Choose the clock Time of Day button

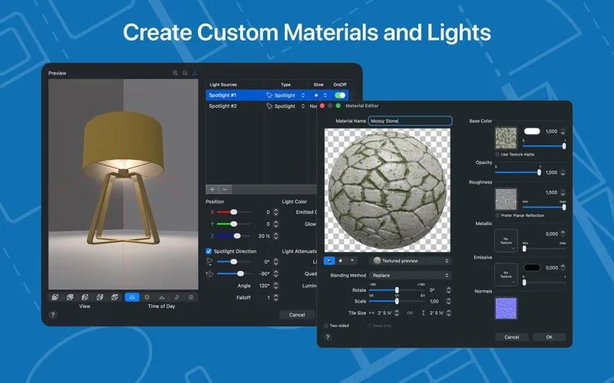point(191,297)
